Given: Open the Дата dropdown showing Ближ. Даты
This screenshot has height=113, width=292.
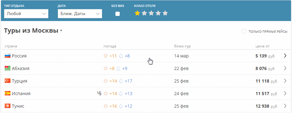Looking at the screenshot, I should coord(80,14).
